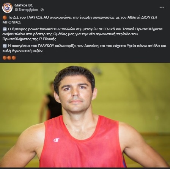Image resolution: width=170 pixels, height=169 pixels.
Task: Open the Glafkos BC profile picture
Action: tap(7, 8)
